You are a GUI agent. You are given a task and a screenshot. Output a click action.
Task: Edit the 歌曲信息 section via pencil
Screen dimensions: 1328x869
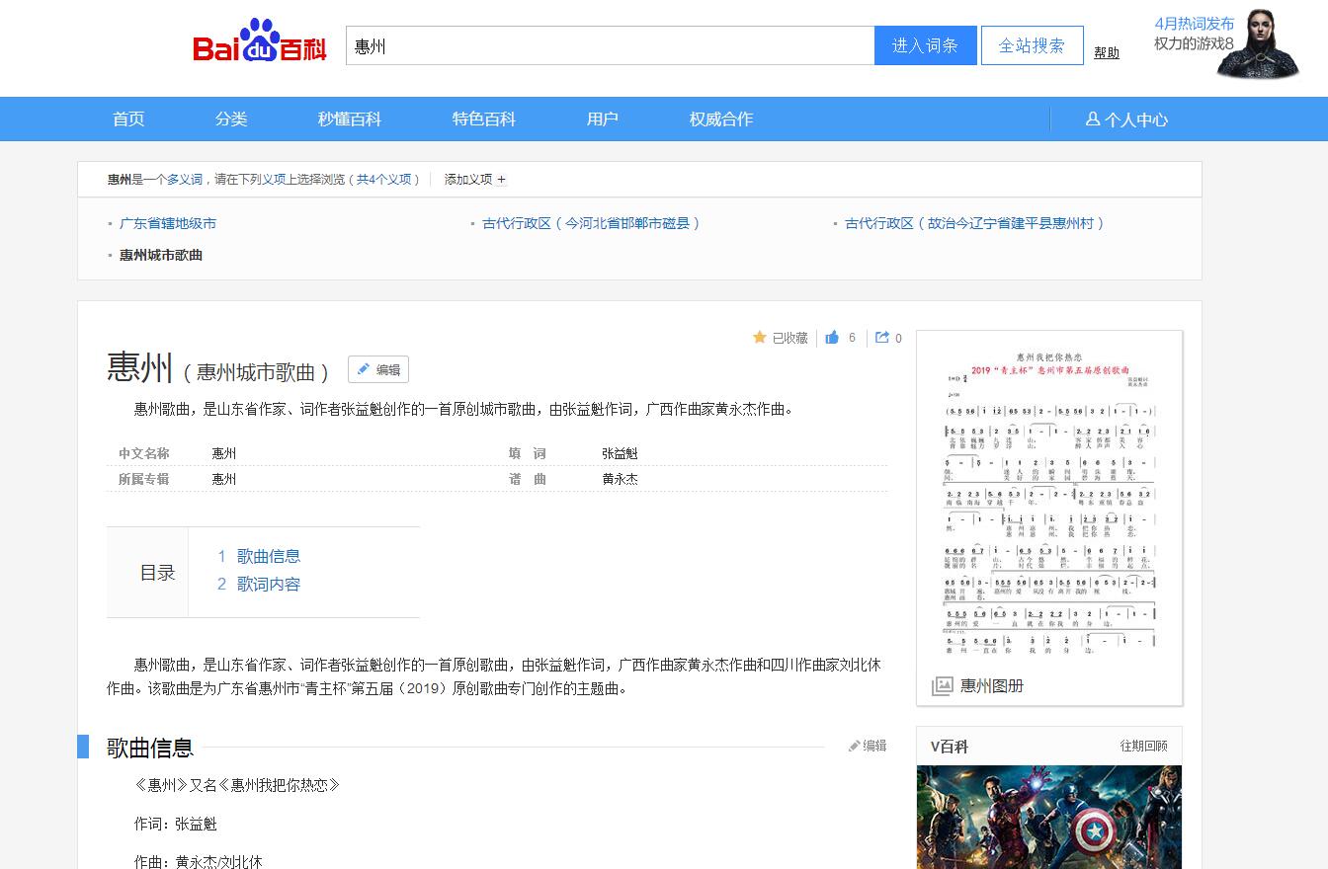[867, 746]
